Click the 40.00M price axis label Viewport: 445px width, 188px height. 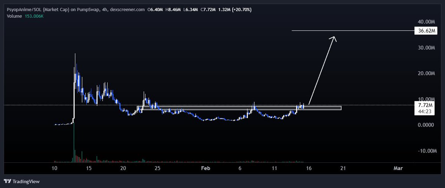426,22
